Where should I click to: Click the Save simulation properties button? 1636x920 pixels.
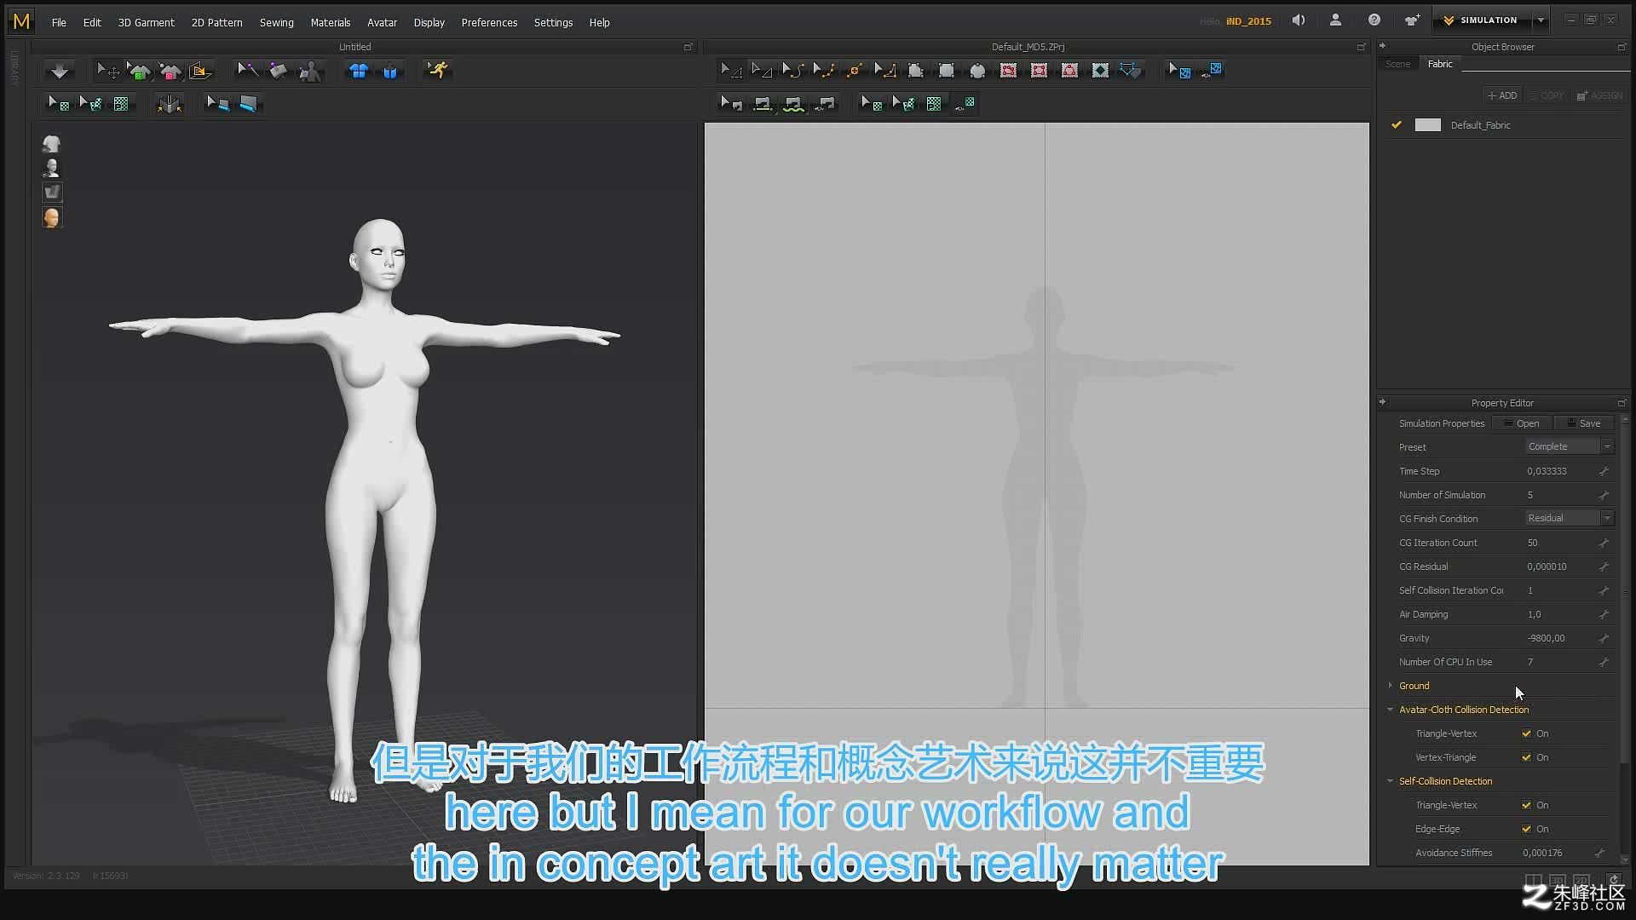point(1584,423)
